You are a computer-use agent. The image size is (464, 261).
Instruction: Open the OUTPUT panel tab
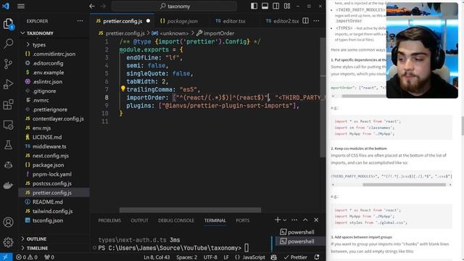139,220
